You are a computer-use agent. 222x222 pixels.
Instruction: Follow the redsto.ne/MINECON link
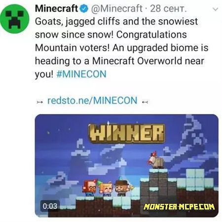(x=92, y=101)
